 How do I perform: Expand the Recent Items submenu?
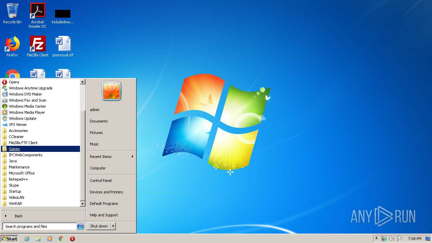(x=111, y=157)
